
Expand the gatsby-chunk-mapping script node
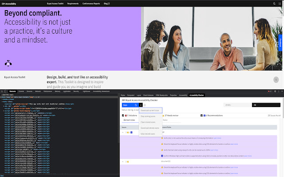tap(4, 111)
